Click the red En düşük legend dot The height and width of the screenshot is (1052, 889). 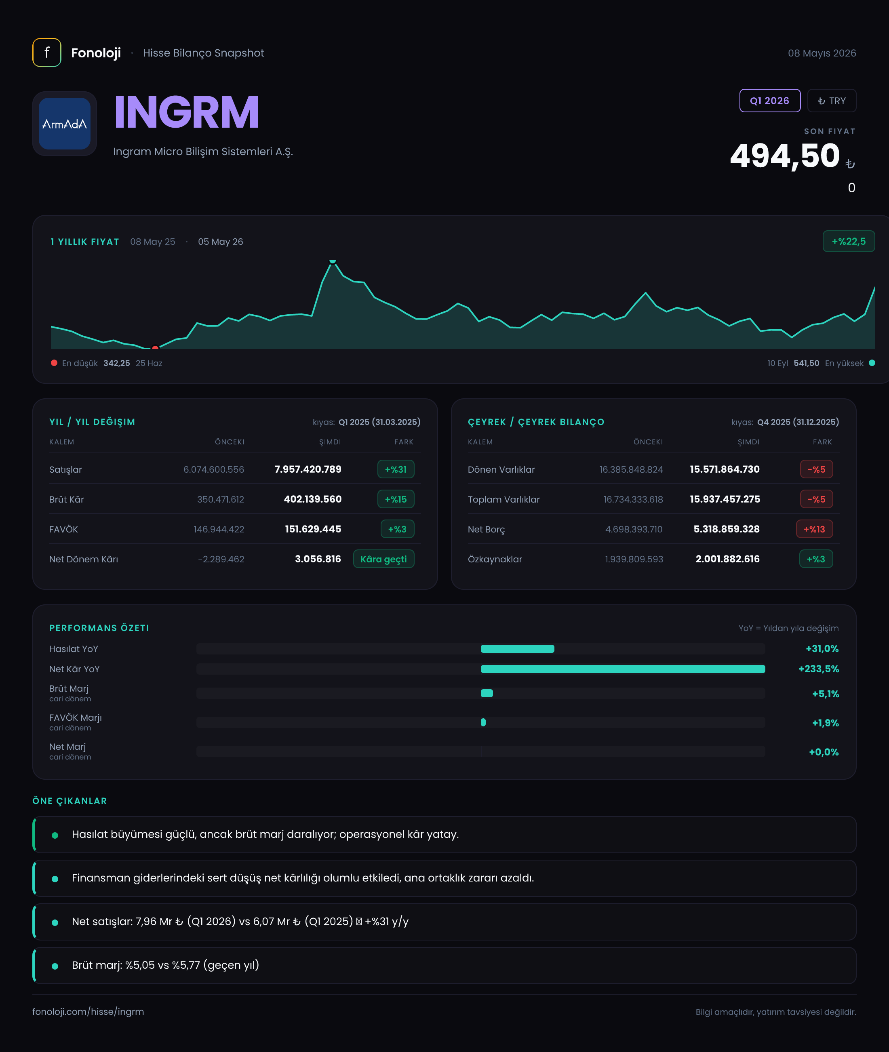coord(54,363)
